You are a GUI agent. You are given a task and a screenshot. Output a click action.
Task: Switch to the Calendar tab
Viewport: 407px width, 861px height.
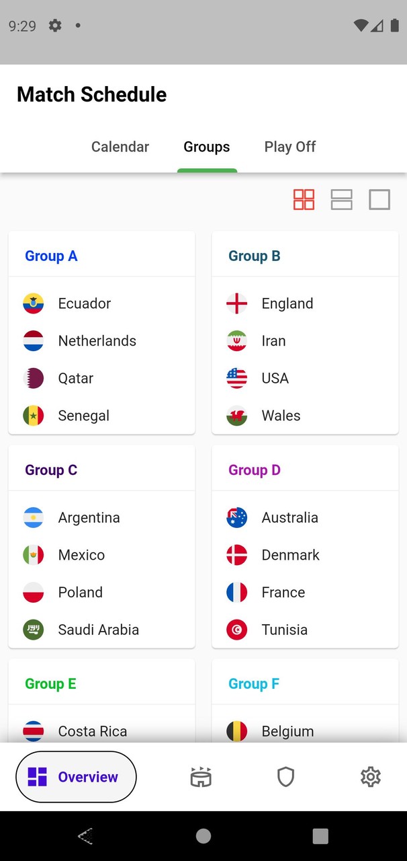tap(120, 147)
